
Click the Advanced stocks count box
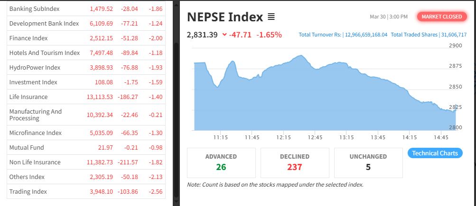click(221, 162)
